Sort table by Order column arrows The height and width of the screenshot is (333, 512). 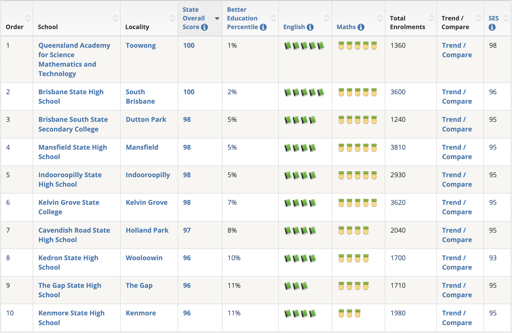pyautogui.click(x=28, y=18)
